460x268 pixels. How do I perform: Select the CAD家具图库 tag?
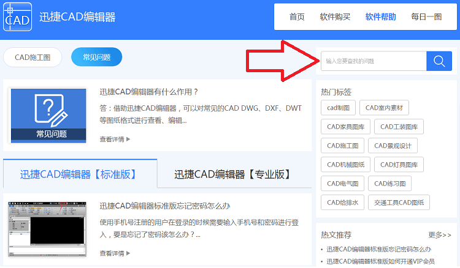[x=345, y=127]
